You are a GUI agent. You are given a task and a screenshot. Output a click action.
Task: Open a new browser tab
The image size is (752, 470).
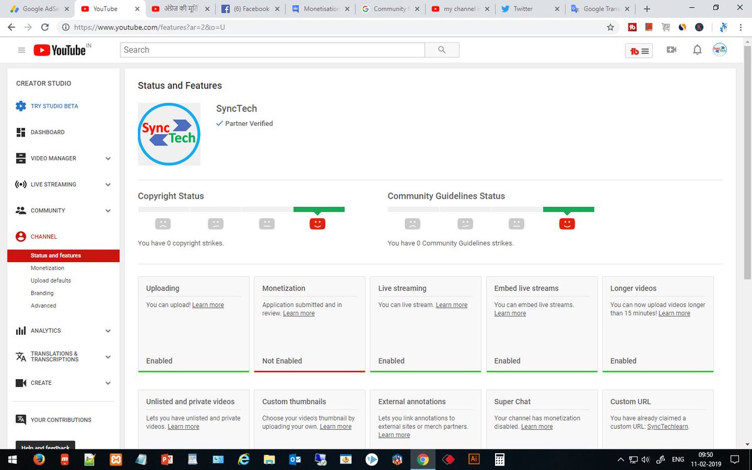pos(647,9)
